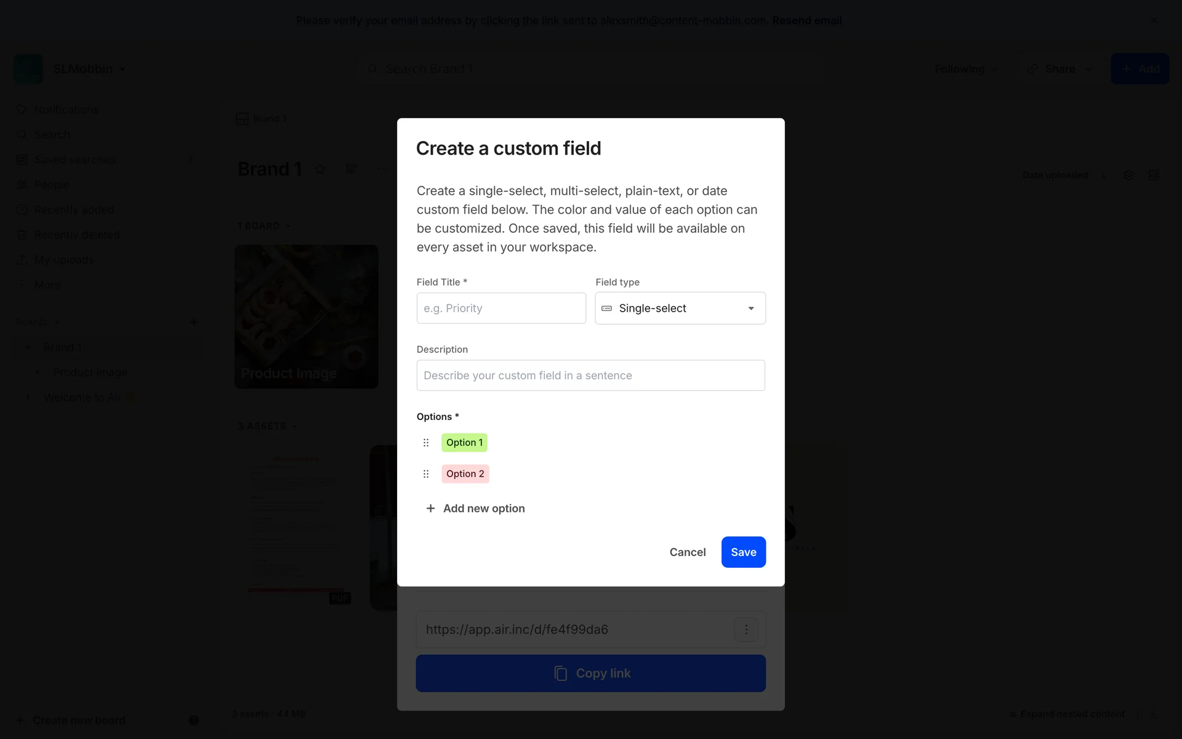Open Recently added in the sidebar
Viewport: 1182px width, 739px height.
click(x=74, y=210)
